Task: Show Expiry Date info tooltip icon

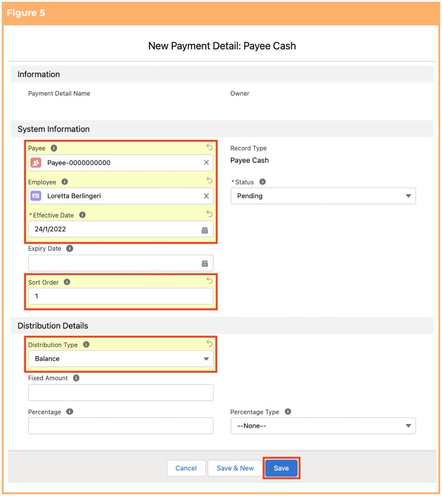Action: [x=70, y=248]
